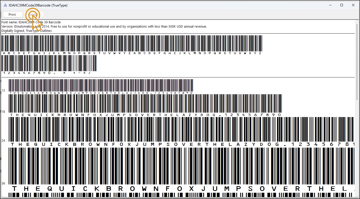The image size is (360, 199).
Task: Click the font viewer app icon in title bar
Action: pyautogui.click(x=5, y=5)
